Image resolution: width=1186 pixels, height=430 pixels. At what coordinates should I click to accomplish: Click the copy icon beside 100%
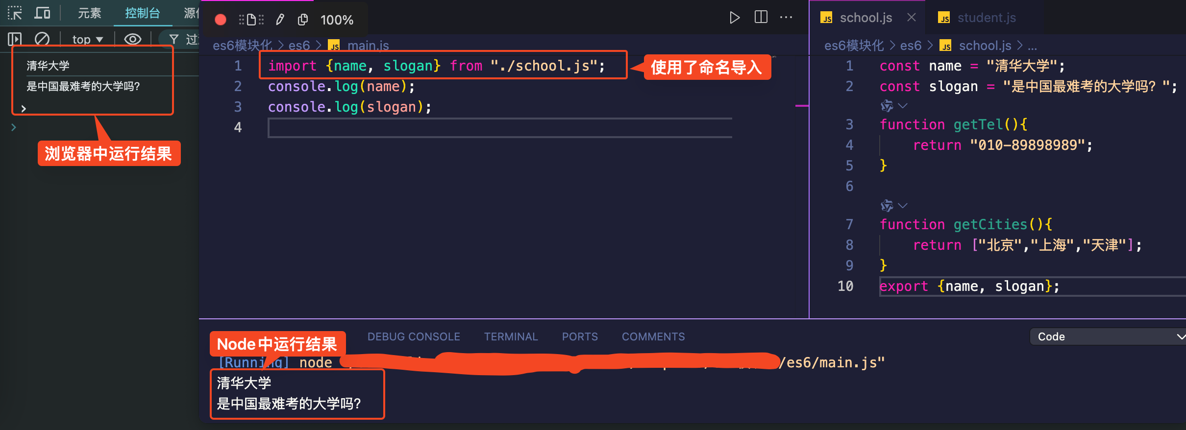tap(303, 20)
